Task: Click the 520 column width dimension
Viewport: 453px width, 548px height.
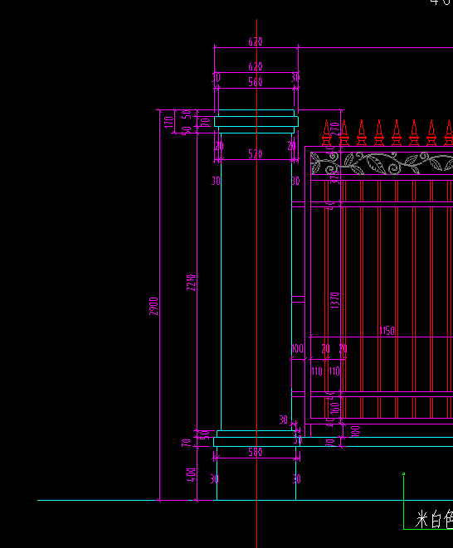Action: pos(255,153)
